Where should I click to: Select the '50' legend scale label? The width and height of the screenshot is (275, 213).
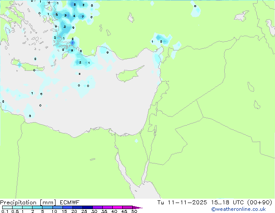[x=134, y=211]
